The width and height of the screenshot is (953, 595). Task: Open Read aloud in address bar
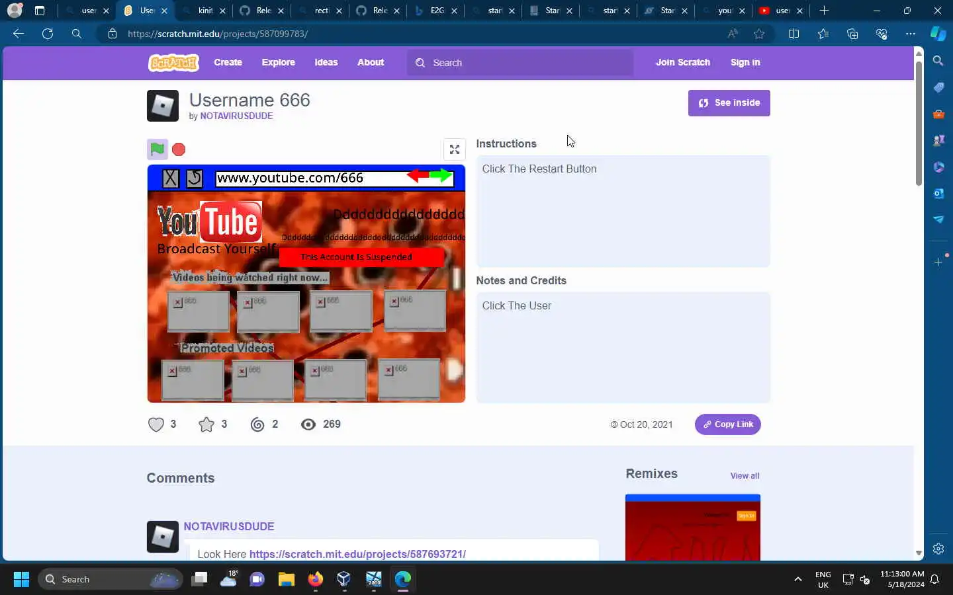pos(733,34)
